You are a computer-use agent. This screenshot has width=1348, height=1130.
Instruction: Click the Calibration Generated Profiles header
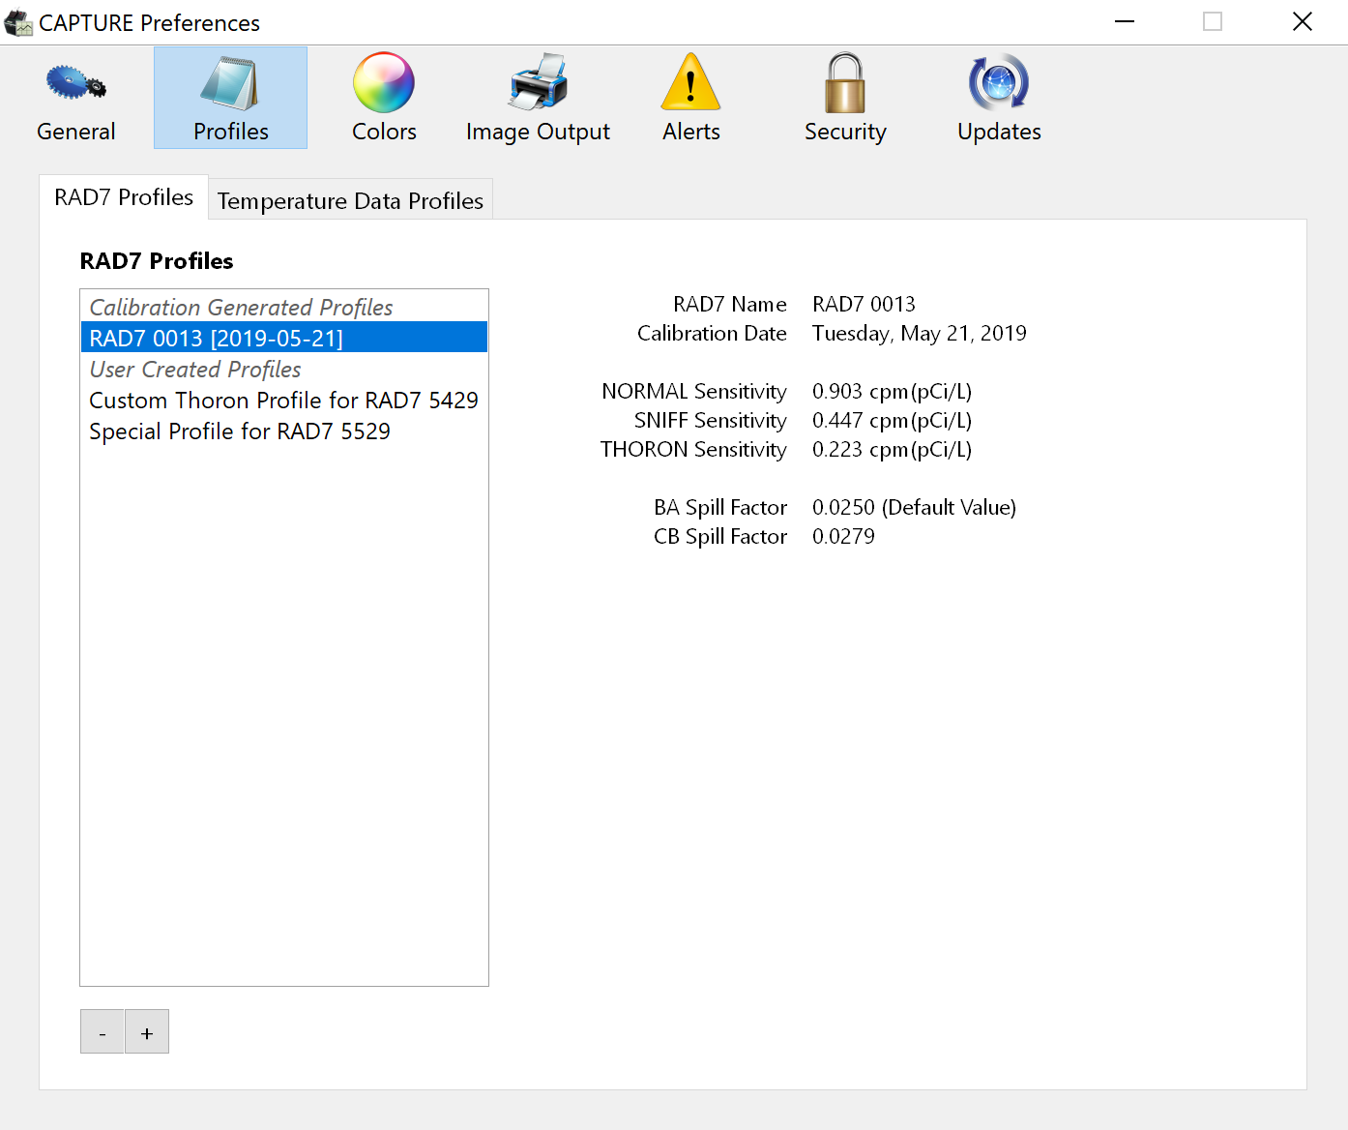tap(241, 308)
